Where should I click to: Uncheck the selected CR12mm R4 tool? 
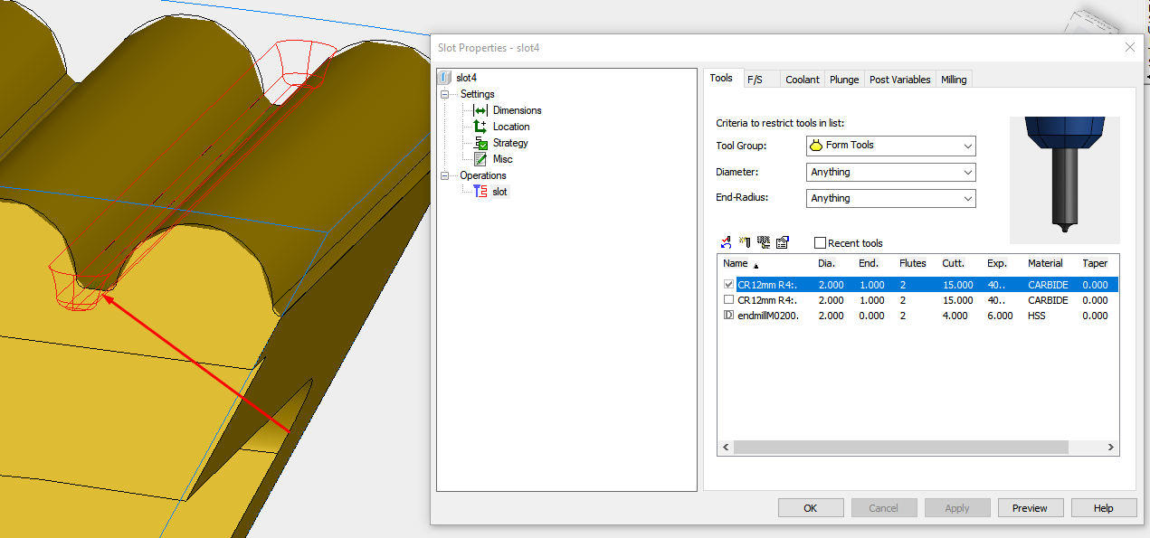(x=728, y=284)
